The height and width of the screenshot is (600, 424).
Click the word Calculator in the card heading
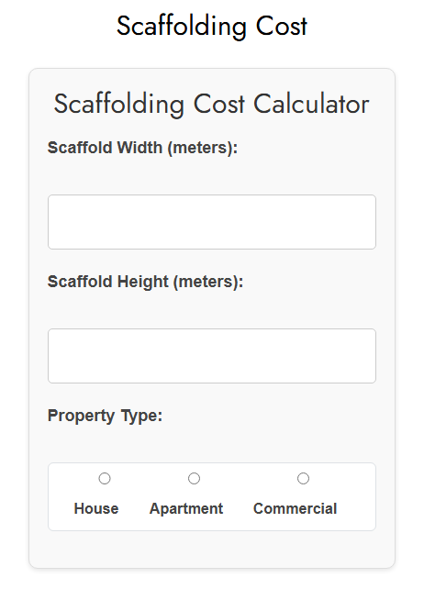(x=311, y=104)
